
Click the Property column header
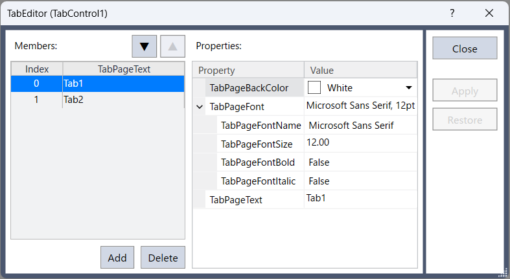coord(248,70)
